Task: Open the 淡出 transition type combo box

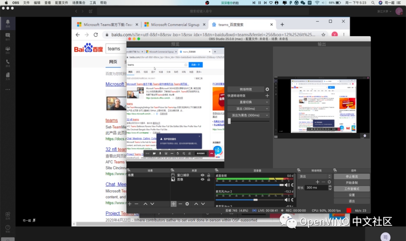Action: click(x=315, y=176)
